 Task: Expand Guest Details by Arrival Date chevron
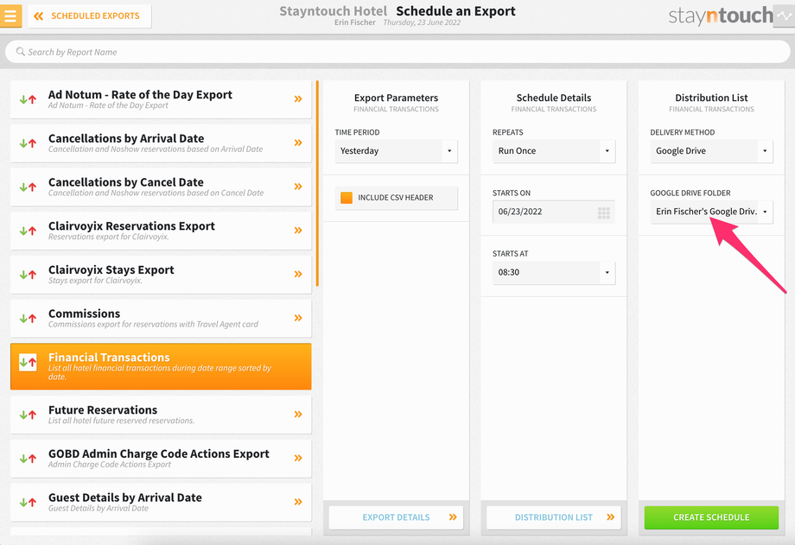(298, 502)
